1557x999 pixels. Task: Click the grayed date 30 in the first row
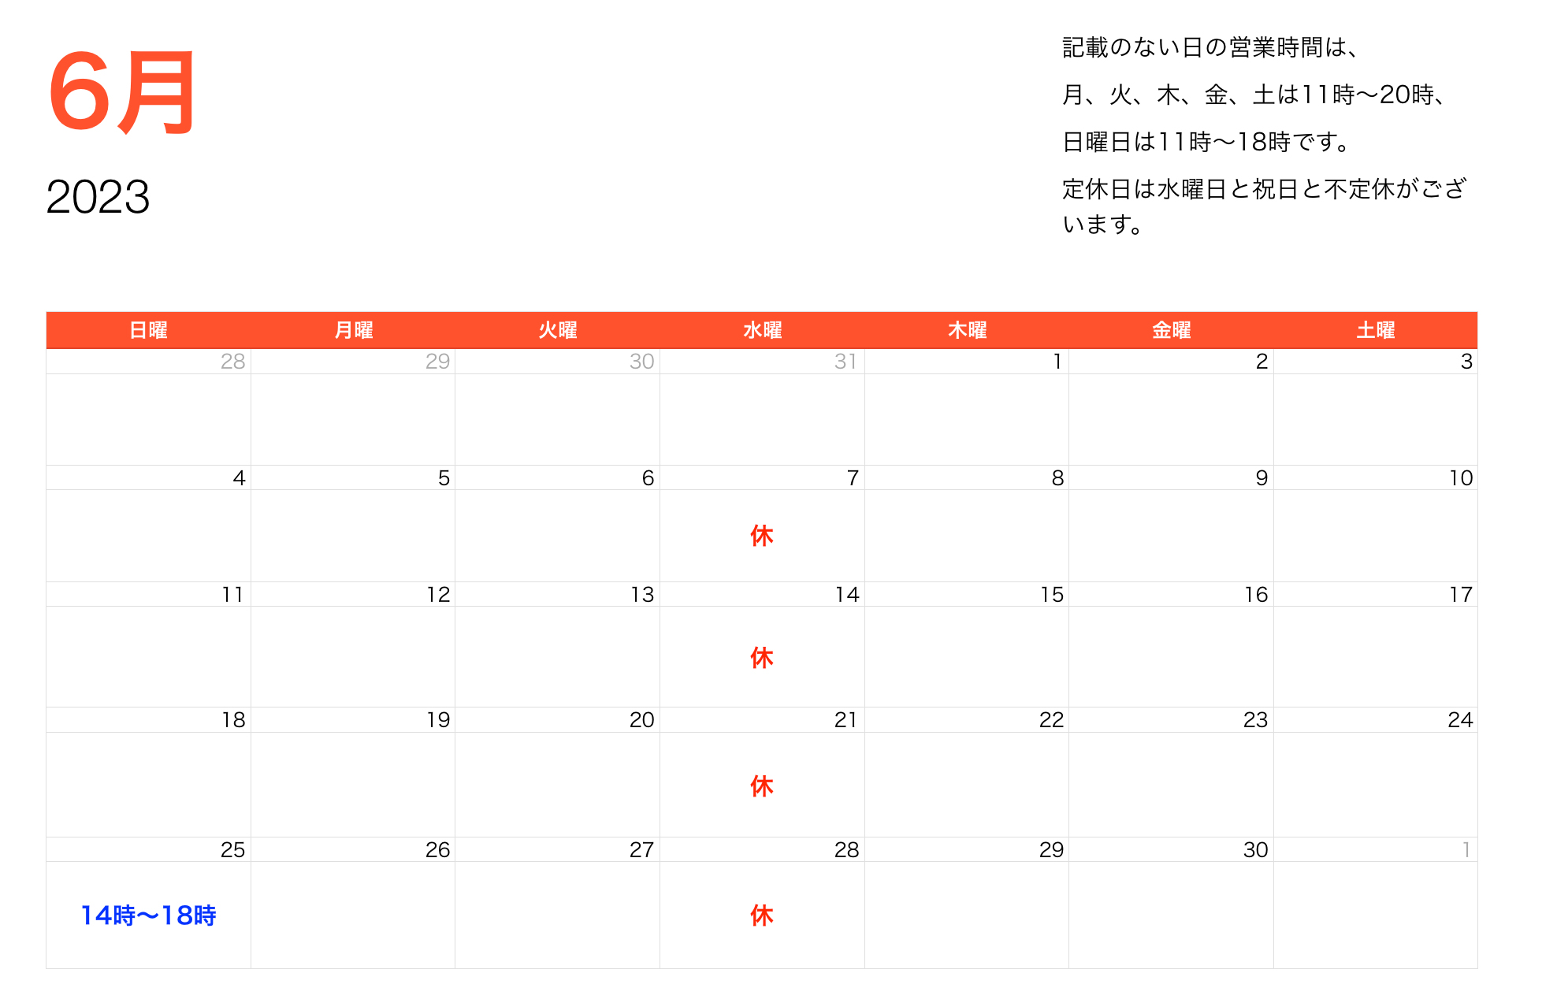[x=641, y=362]
